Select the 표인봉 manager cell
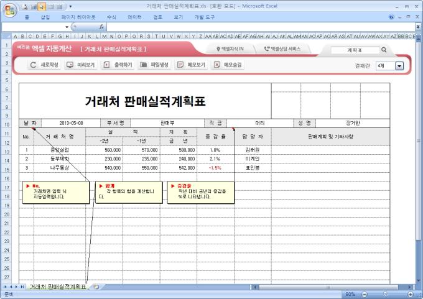423x299 pixels. point(253,168)
